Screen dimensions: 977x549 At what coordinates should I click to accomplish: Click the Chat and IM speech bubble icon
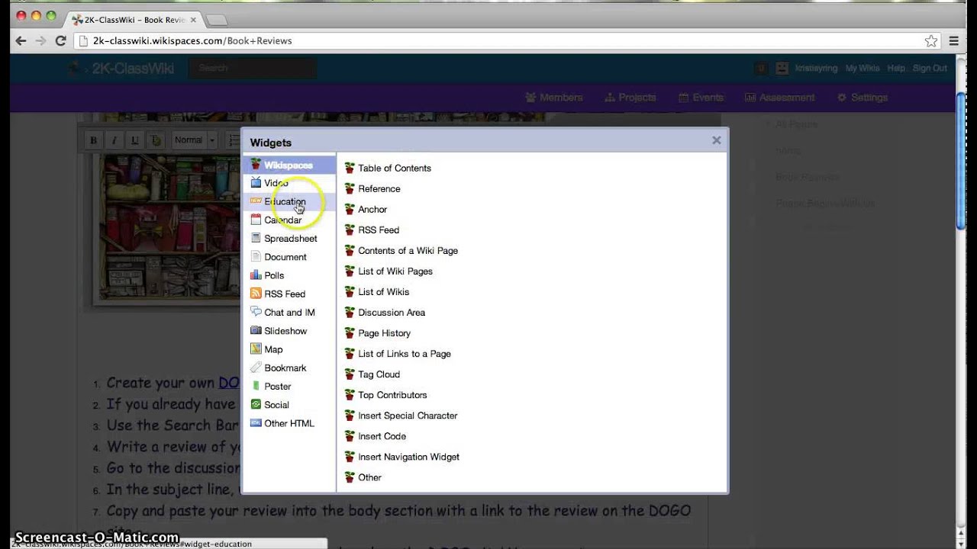tap(256, 312)
